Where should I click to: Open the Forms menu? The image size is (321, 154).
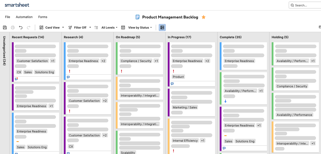coord(43,17)
